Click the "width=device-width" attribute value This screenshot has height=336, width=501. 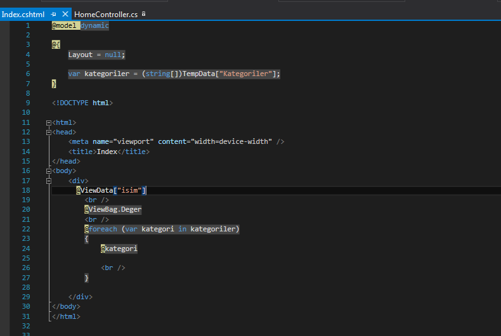pyautogui.click(x=231, y=141)
